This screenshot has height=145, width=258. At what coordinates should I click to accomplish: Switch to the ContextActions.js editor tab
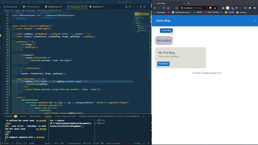pos(31,7)
